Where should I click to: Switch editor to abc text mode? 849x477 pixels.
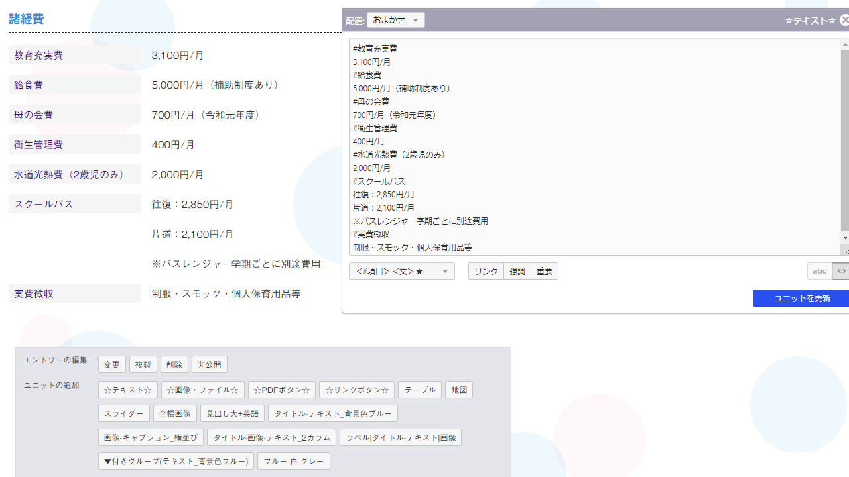click(x=820, y=271)
